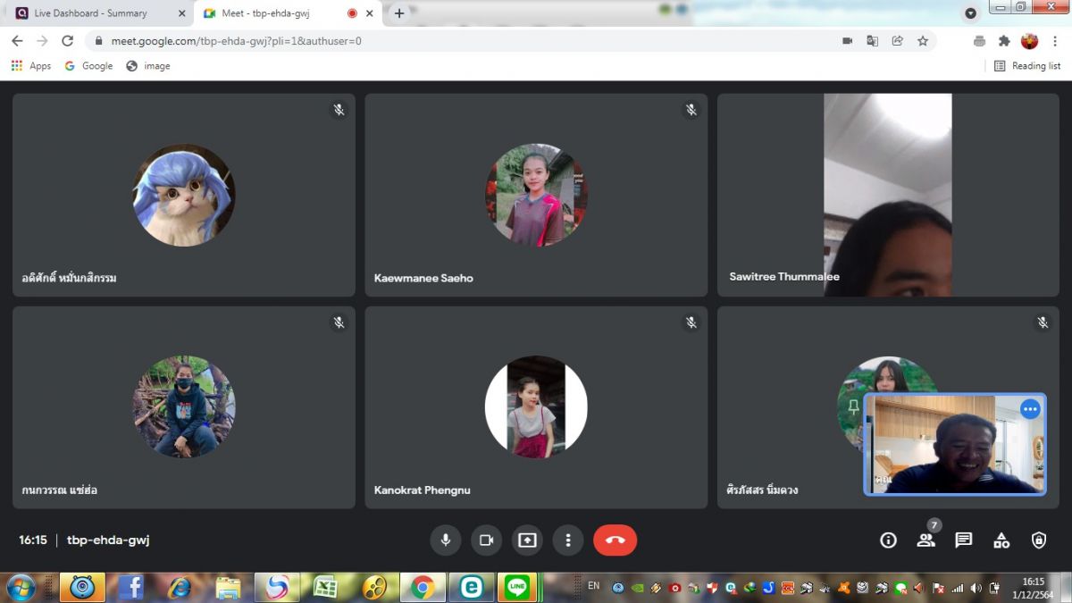Open the Meeting details info icon
This screenshot has height=603, width=1072.
[x=888, y=540]
